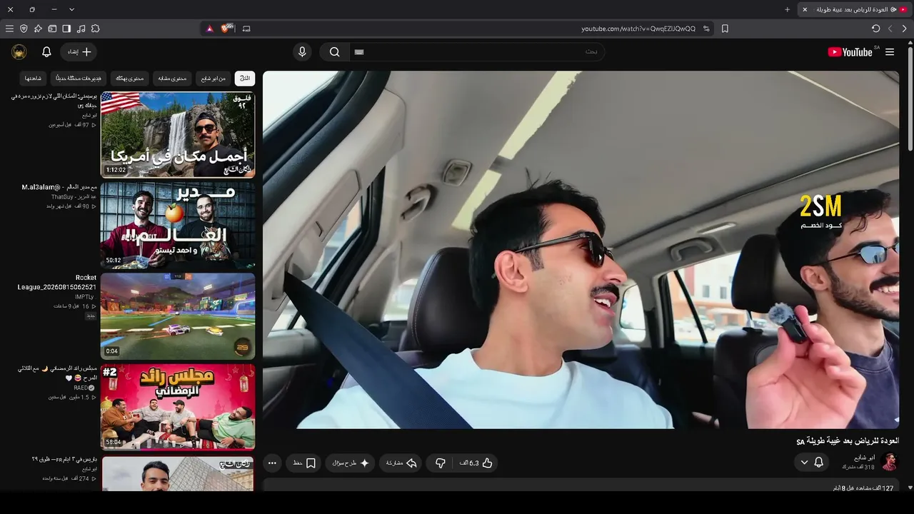Open the VPN shield icon in toolbar

pyautogui.click(x=24, y=29)
